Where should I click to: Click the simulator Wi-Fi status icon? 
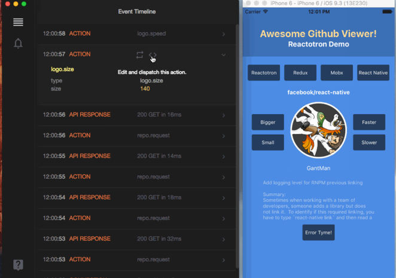pos(266,11)
